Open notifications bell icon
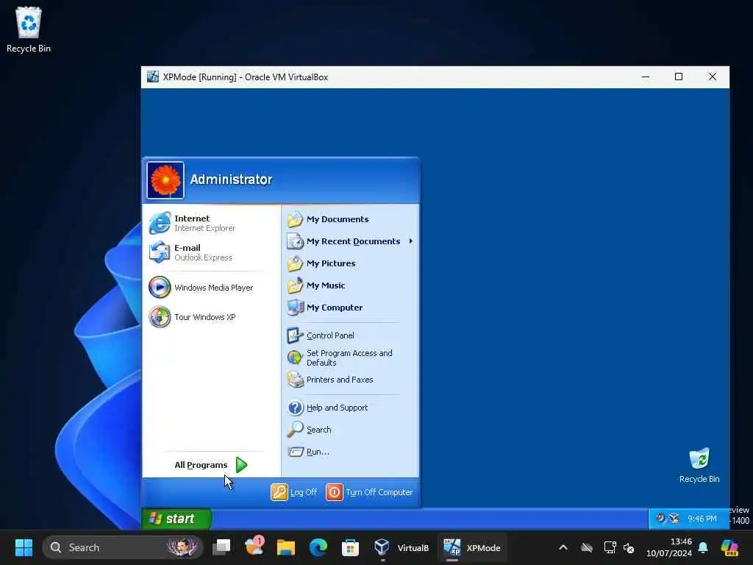Image resolution: width=753 pixels, height=565 pixels. 703,547
